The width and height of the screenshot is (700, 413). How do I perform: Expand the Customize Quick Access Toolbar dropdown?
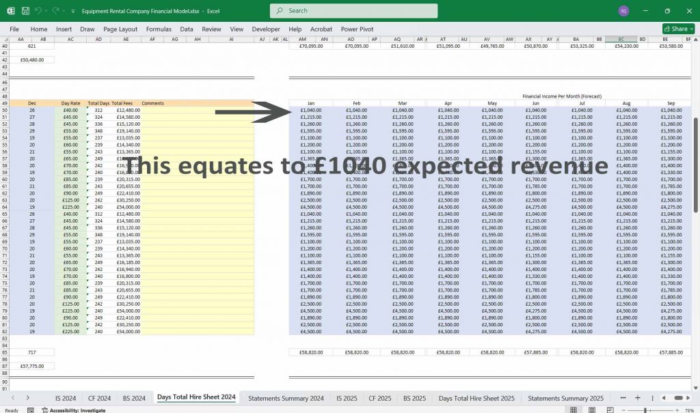point(73,10)
